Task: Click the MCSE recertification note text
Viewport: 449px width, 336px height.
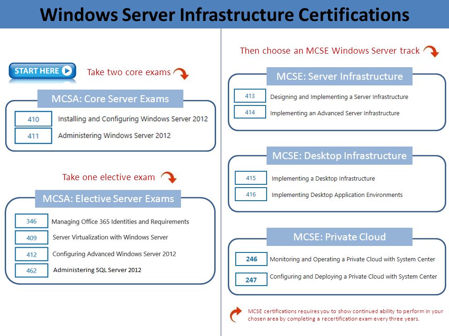Action: (345, 315)
